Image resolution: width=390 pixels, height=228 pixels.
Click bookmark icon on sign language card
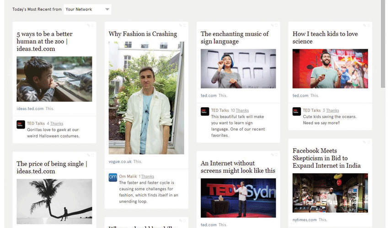pos(276,25)
